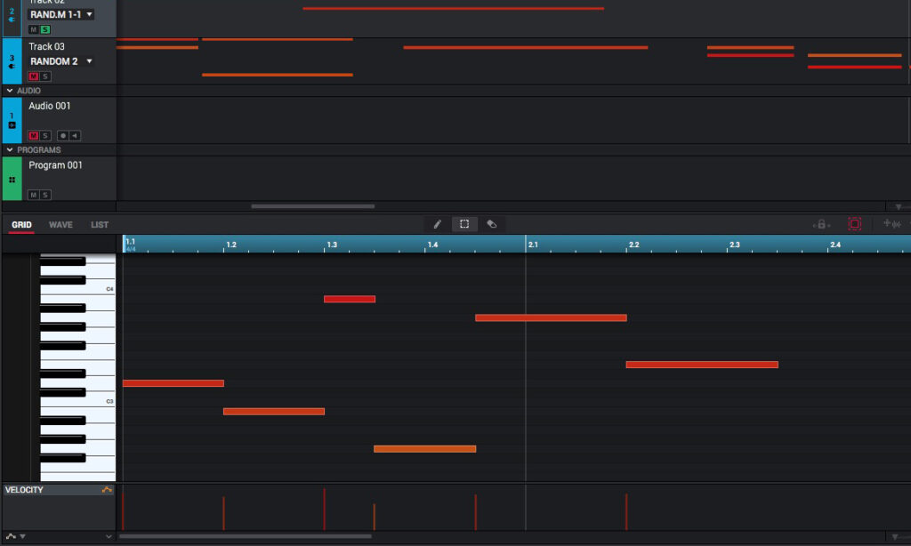
Task: Click bar marker 1.3 on the ruler
Action: click(x=332, y=245)
